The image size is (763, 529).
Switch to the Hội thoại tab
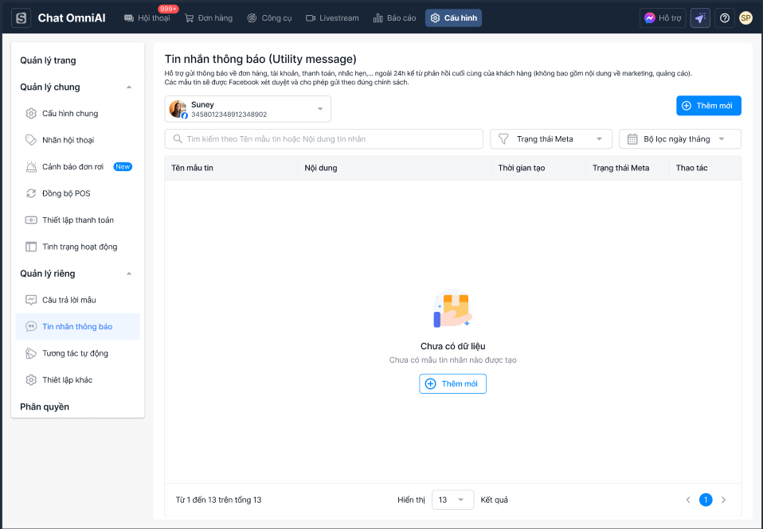147,18
